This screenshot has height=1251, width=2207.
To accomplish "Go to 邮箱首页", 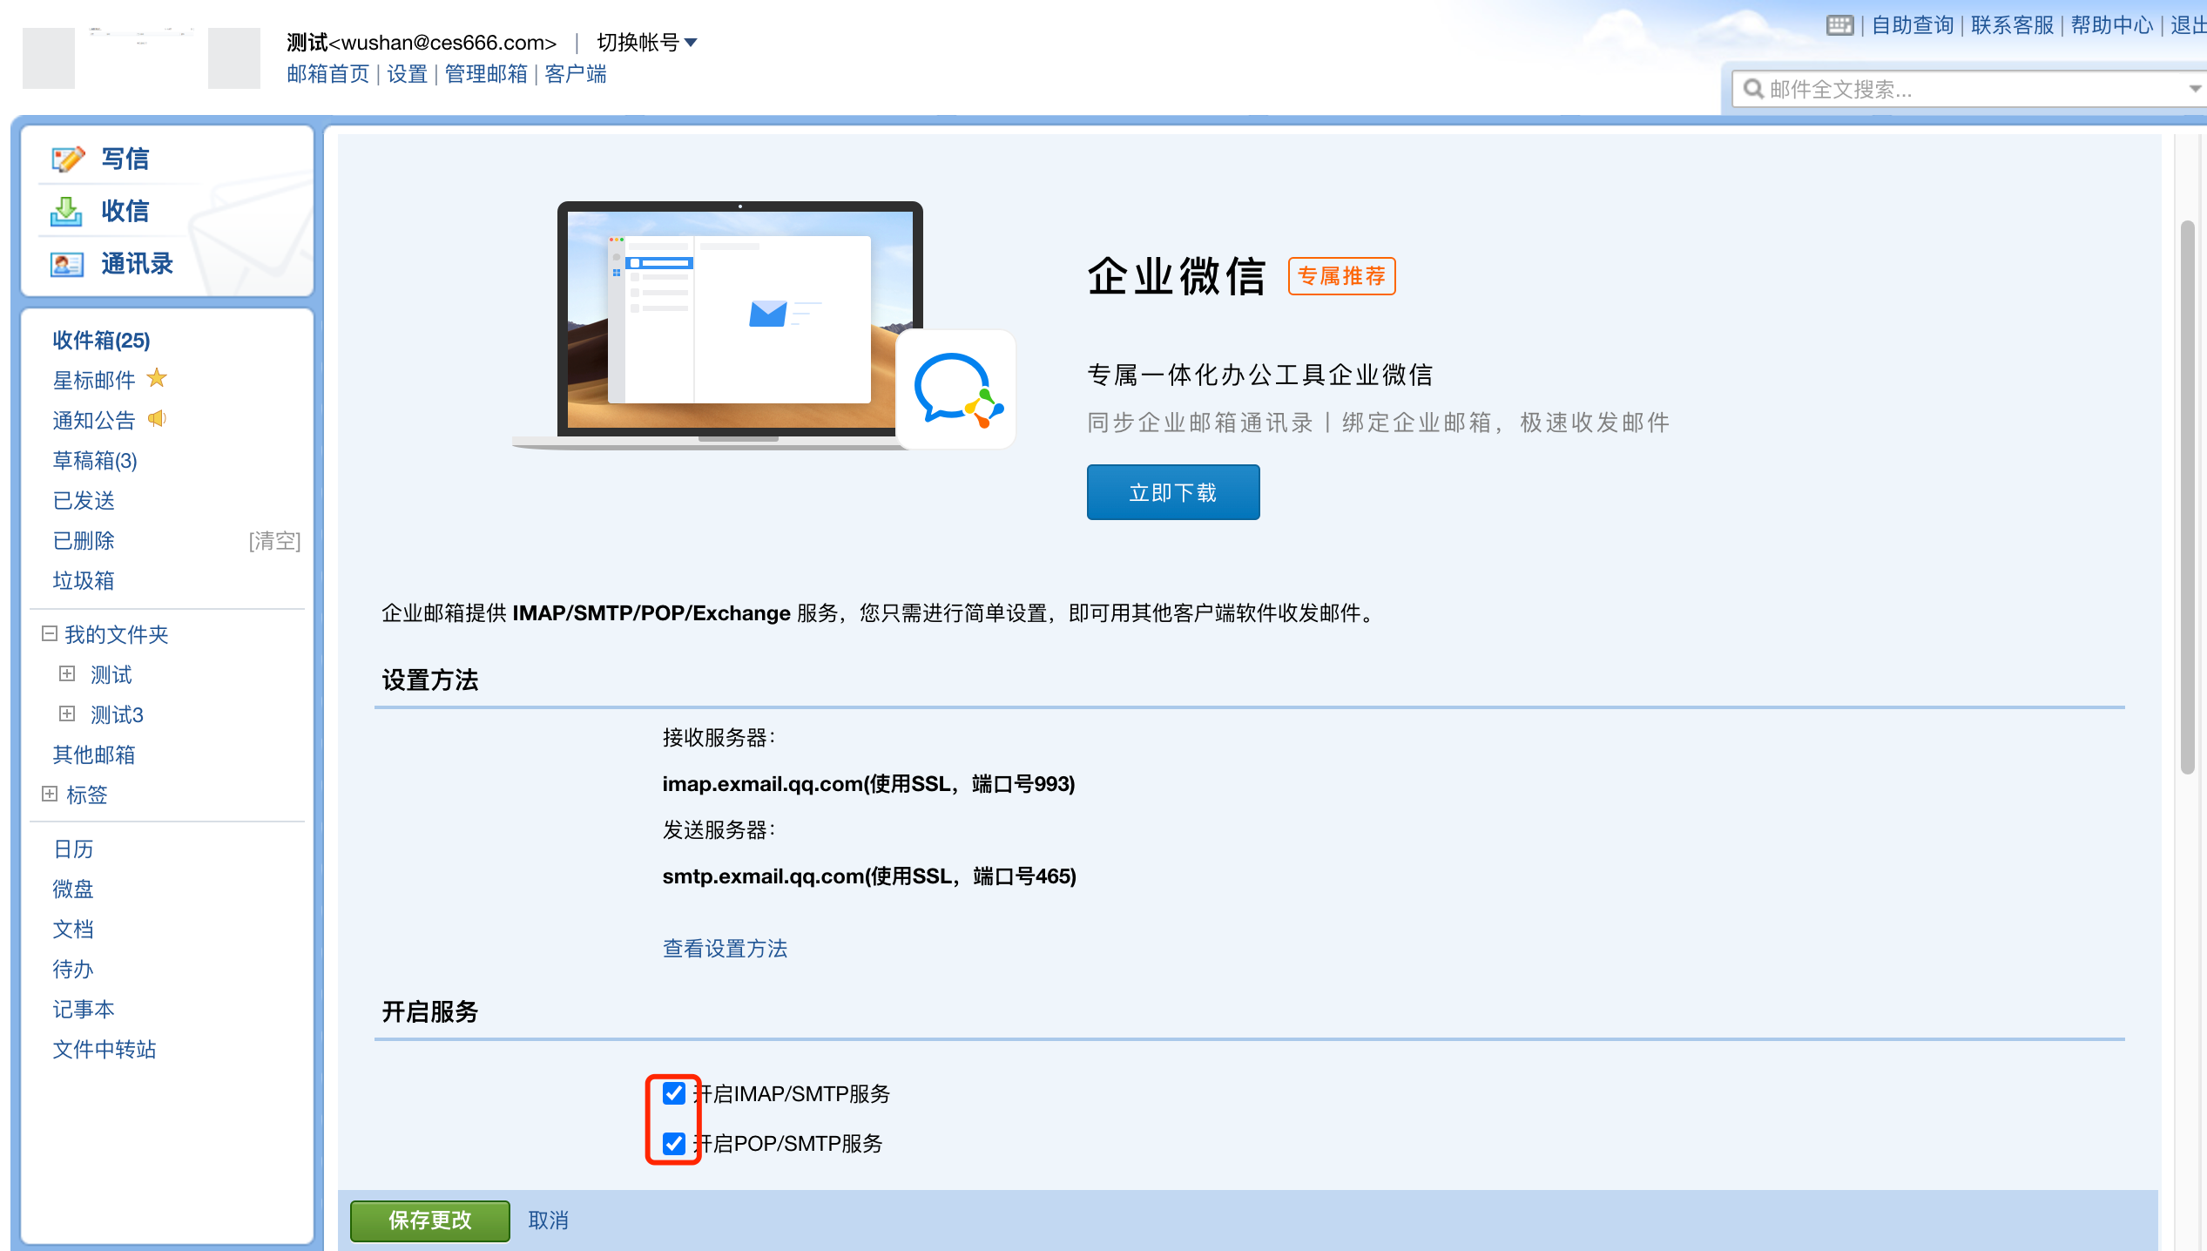I will pos(328,74).
